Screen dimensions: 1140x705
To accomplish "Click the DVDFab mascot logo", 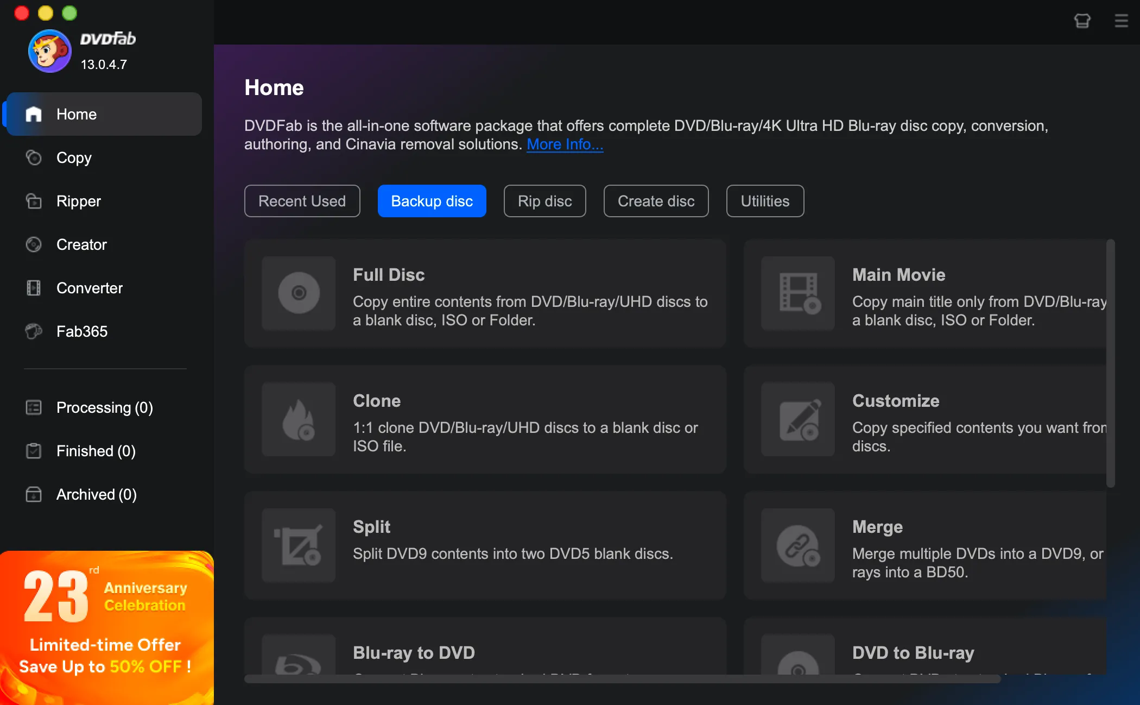I will 49,51.
